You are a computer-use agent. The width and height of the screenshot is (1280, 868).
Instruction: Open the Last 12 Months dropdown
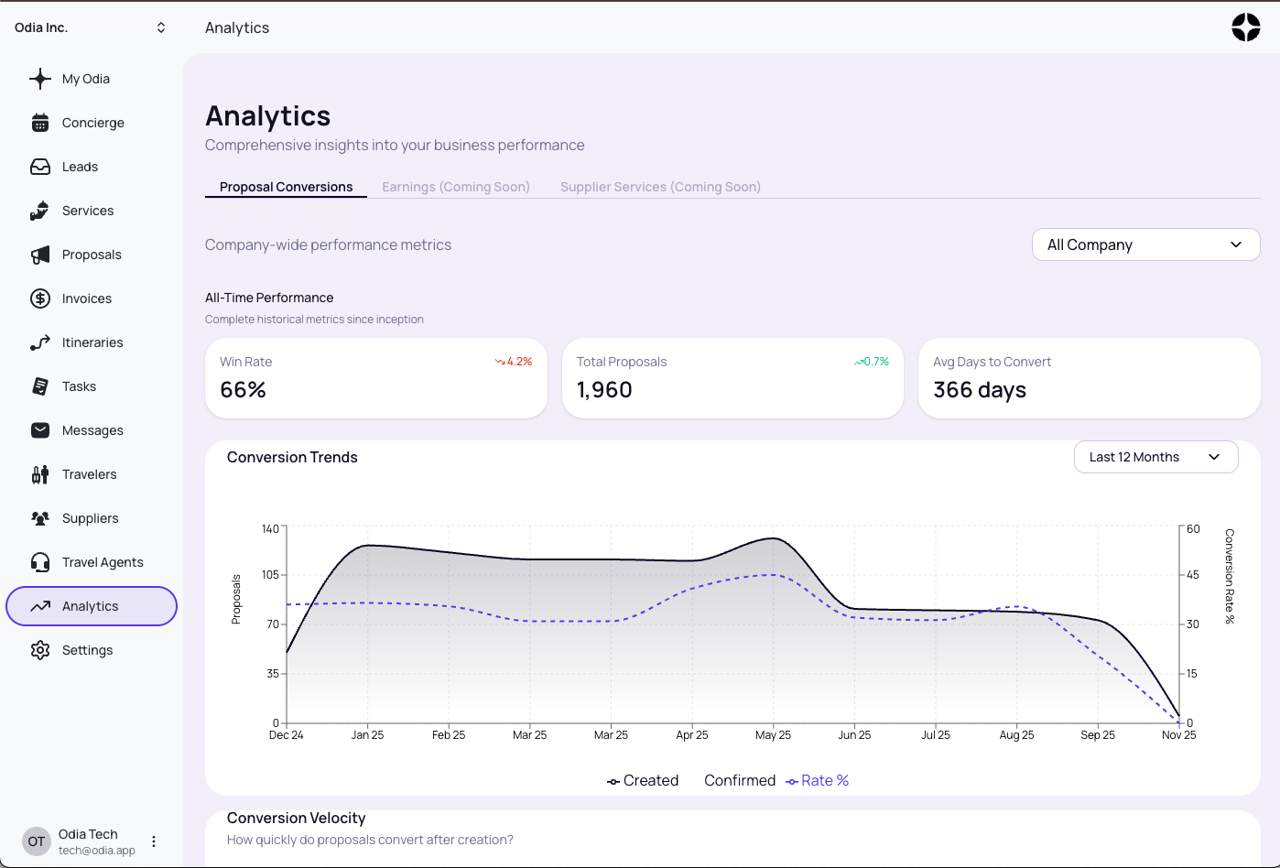[1155, 456]
